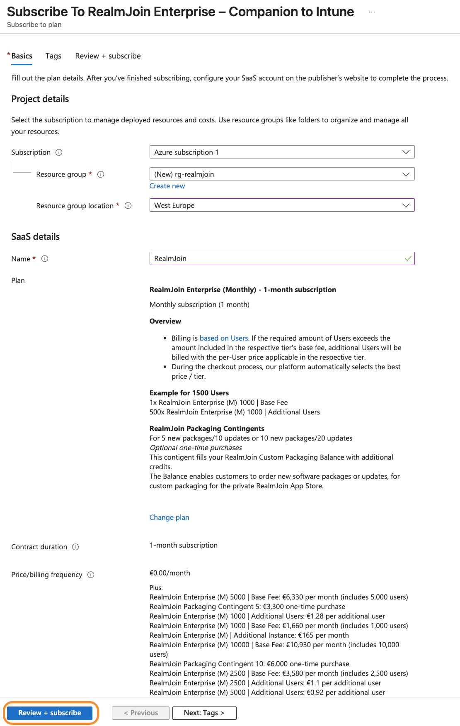Open the based on Users link

(224, 338)
